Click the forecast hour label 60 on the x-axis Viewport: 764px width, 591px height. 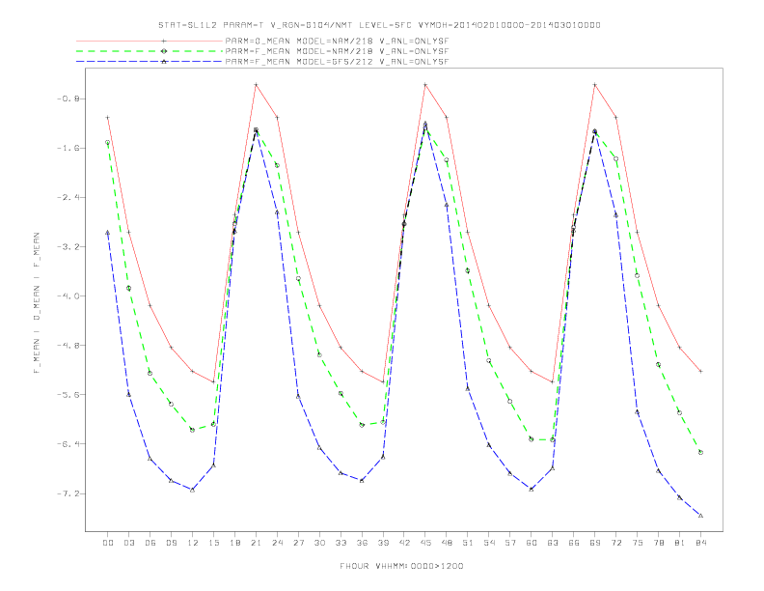coord(532,543)
